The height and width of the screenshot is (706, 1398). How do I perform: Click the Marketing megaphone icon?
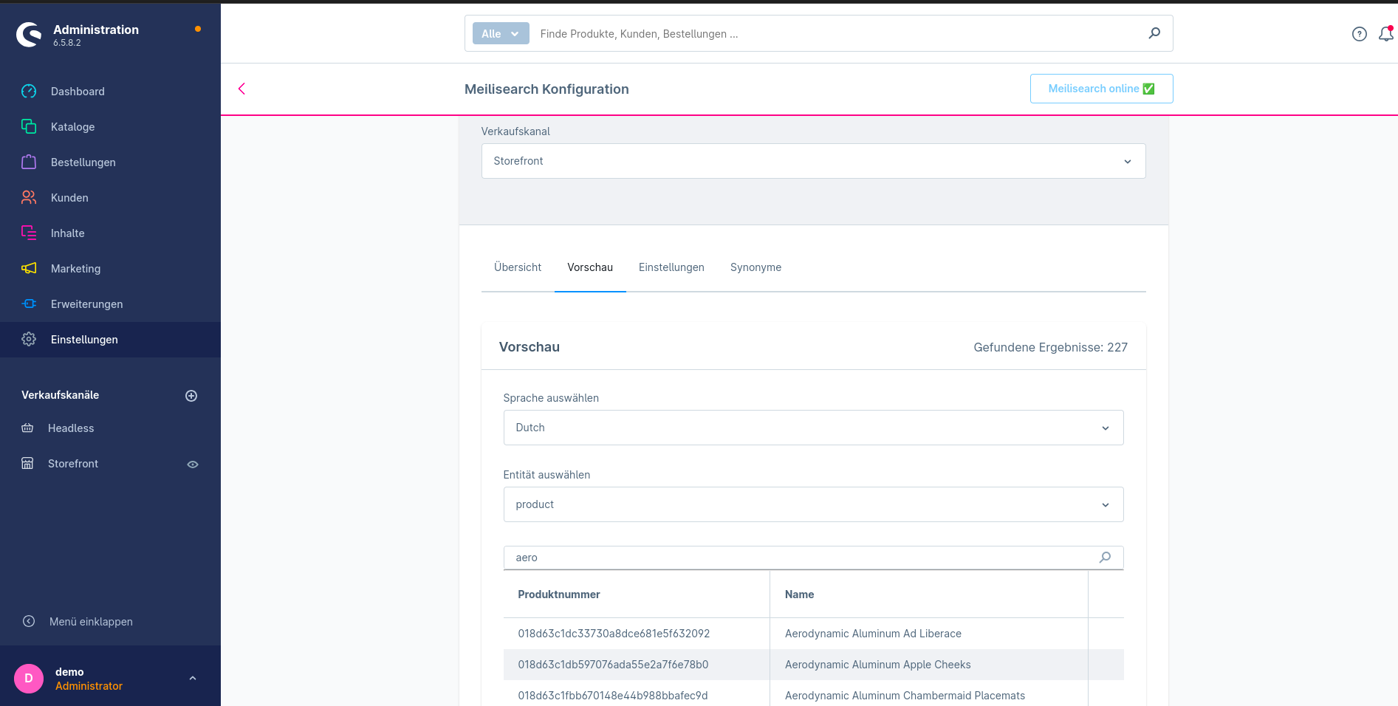click(29, 269)
